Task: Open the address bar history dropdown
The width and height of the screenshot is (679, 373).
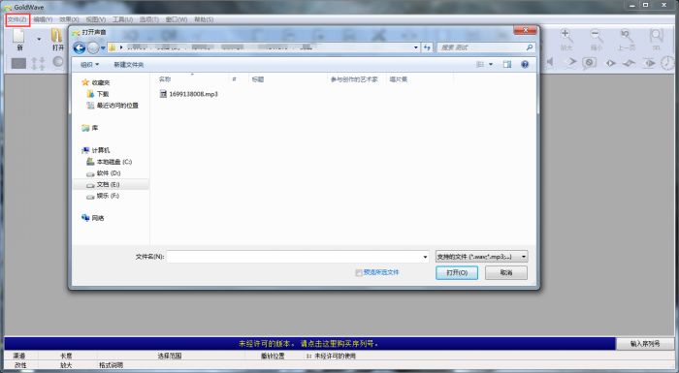Action: (x=416, y=47)
